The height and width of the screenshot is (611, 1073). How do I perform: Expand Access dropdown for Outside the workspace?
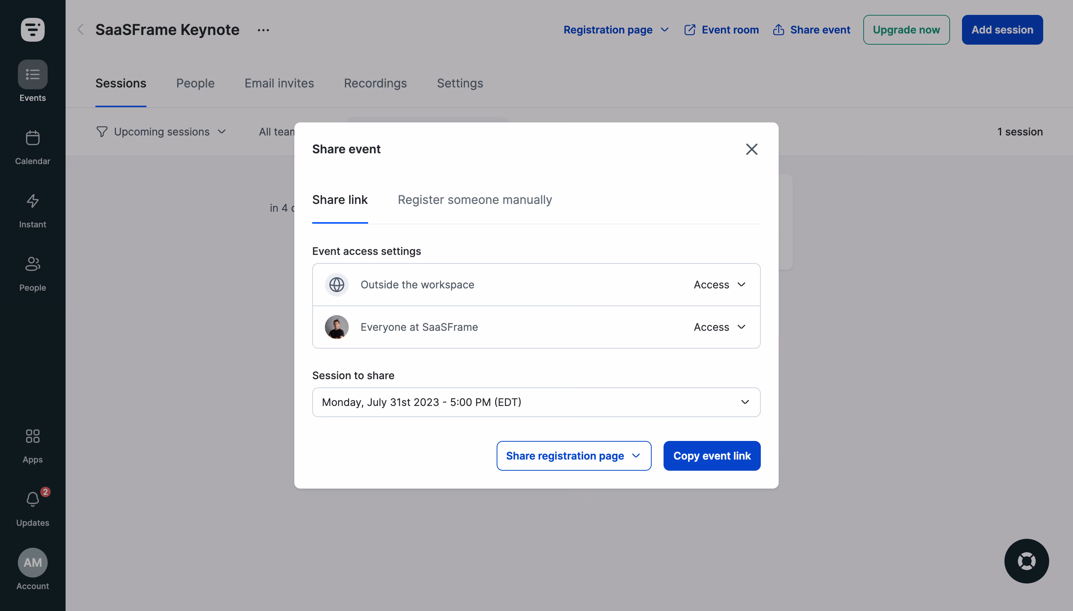(x=720, y=285)
